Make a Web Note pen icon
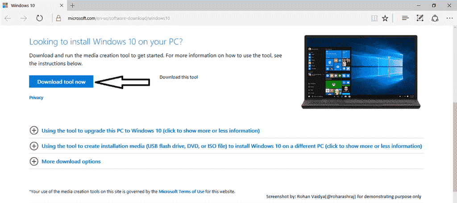 [x=420, y=18]
